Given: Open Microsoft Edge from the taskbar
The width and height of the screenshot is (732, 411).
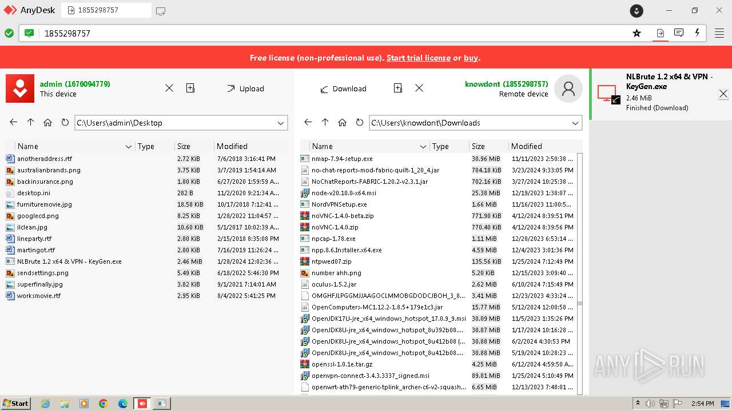Looking at the screenshot, I should 123,404.
